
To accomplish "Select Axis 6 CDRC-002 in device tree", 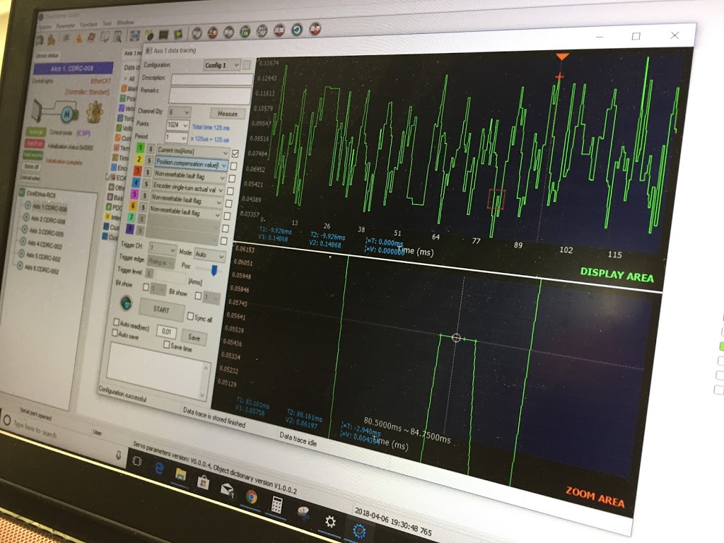I will pos(42,268).
